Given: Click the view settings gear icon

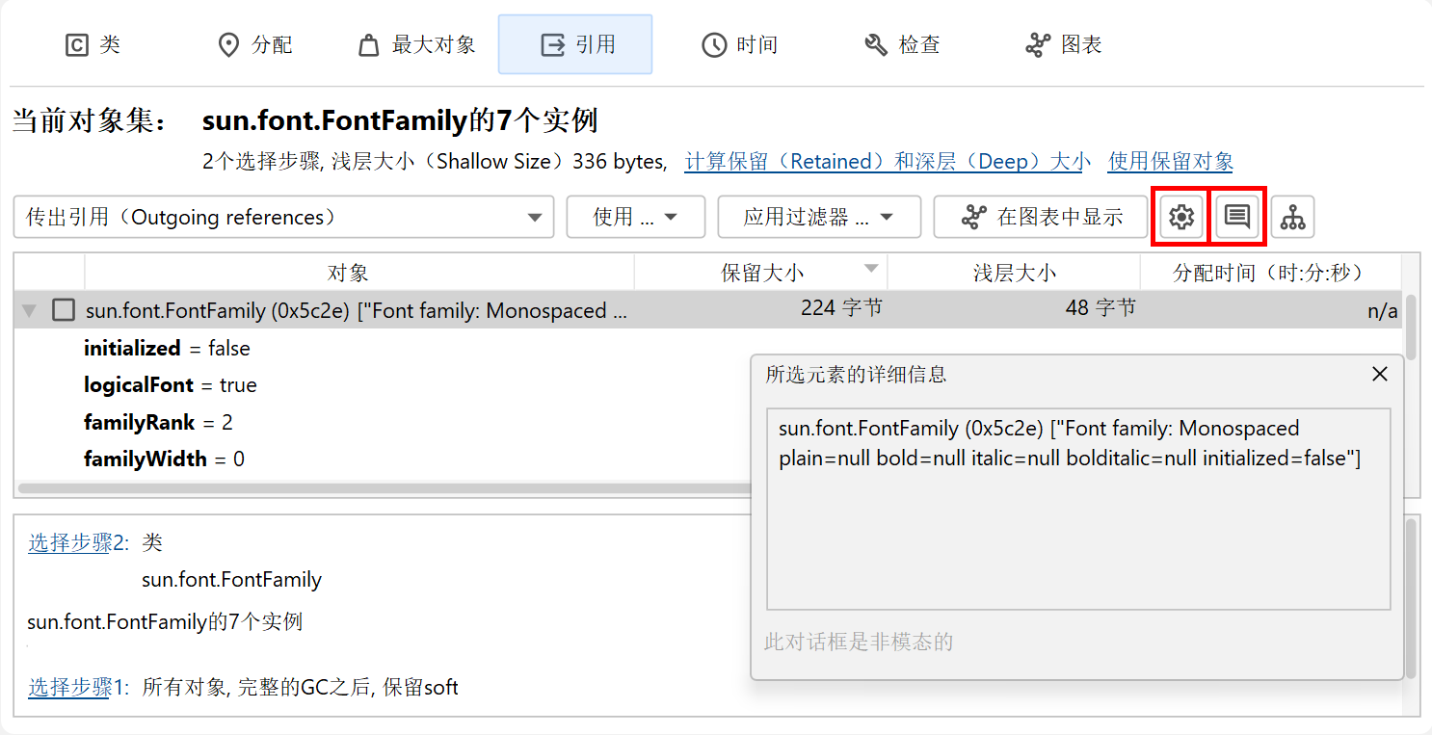Looking at the screenshot, I should (1180, 218).
